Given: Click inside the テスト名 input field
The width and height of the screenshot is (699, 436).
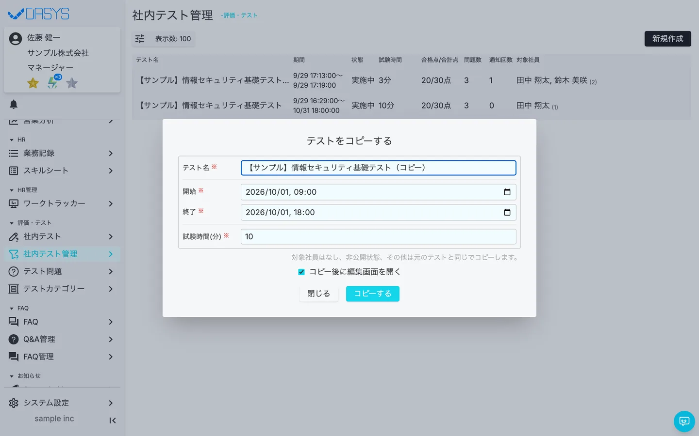Looking at the screenshot, I should [x=379, y=168].
